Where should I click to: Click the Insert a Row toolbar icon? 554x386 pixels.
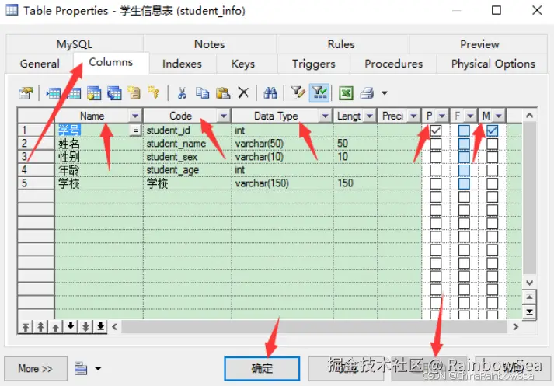[x=53, y=93]
